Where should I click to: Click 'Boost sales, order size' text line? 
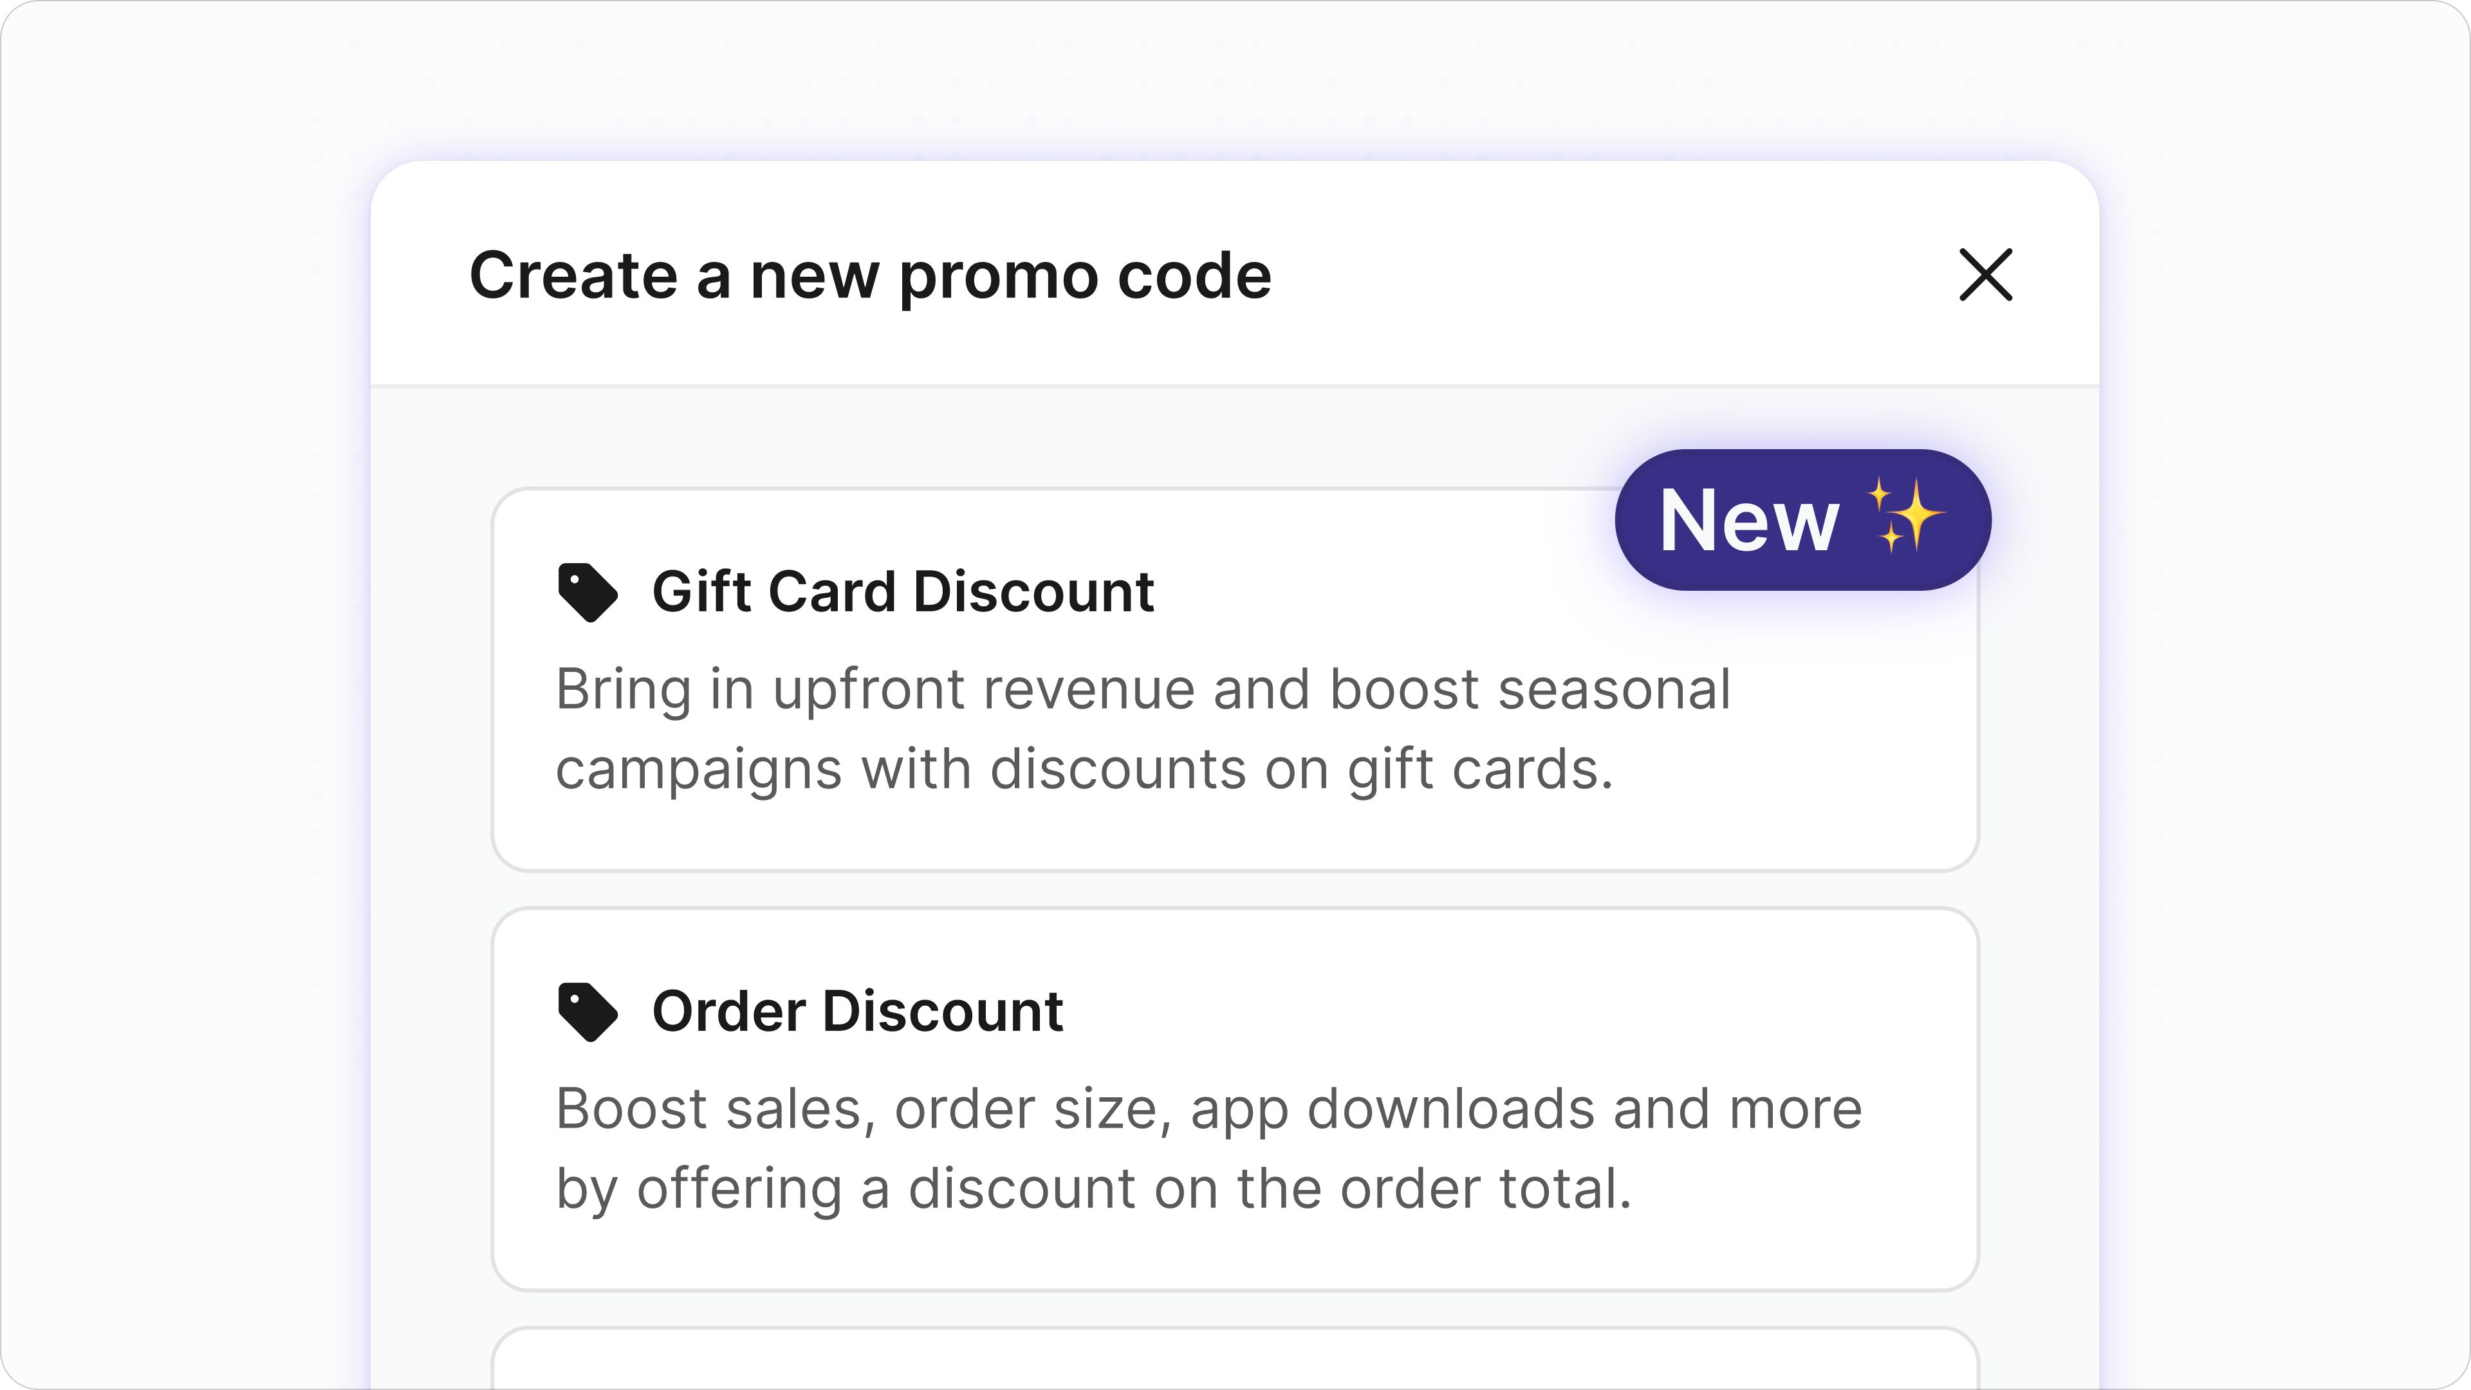point(1208,1109)
